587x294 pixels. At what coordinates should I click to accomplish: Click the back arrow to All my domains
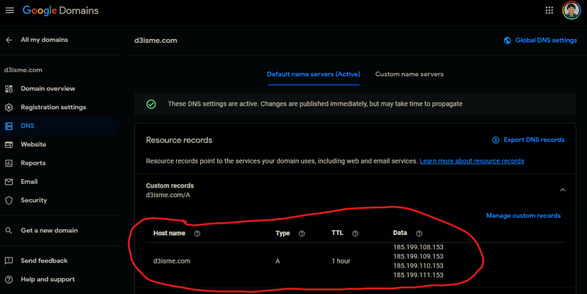(x=9, y=40)
